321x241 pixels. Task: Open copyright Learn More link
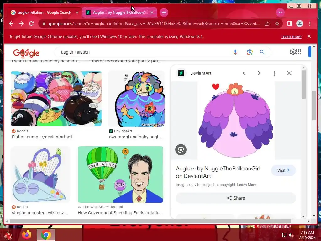tap(247, 185)
